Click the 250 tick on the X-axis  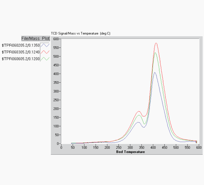coord(119,147)
